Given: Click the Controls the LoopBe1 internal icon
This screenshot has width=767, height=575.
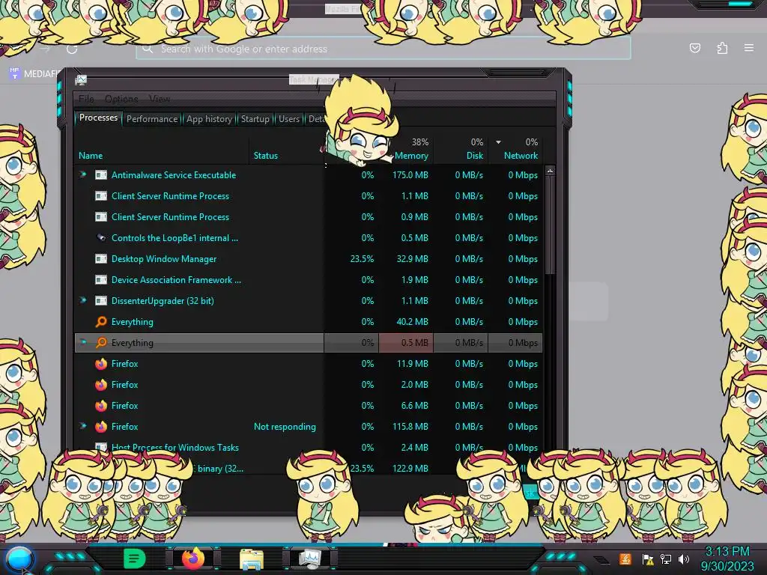Looking at the screenshot, I should pos(101,238).
